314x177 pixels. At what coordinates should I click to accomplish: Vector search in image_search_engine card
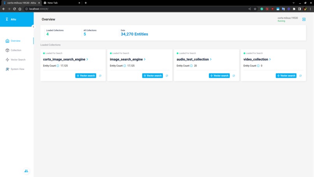152,75
